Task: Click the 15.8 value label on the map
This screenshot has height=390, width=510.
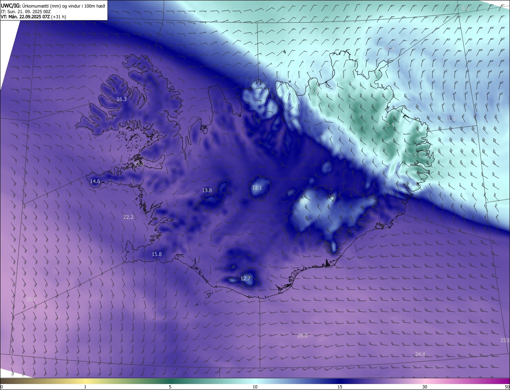Action: click(157, 254)
